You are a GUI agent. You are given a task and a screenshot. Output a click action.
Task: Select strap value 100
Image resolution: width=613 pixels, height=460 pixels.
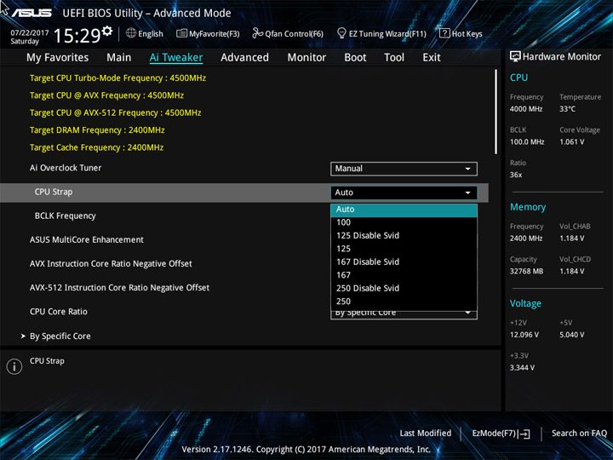point(404,222)
